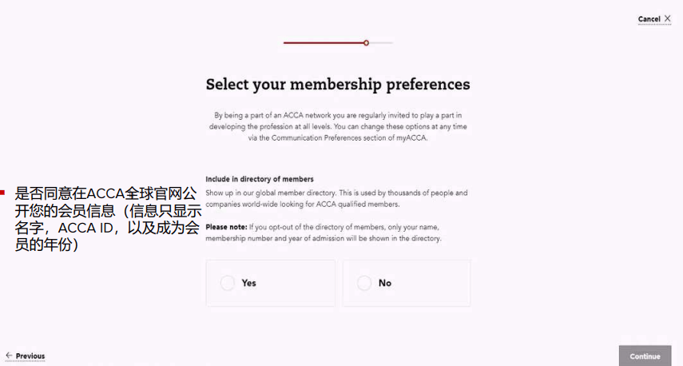The width and height of the screenshot is (683, 366).
Task: Click the intro paragraph about ACCA network
Action: 338,126
